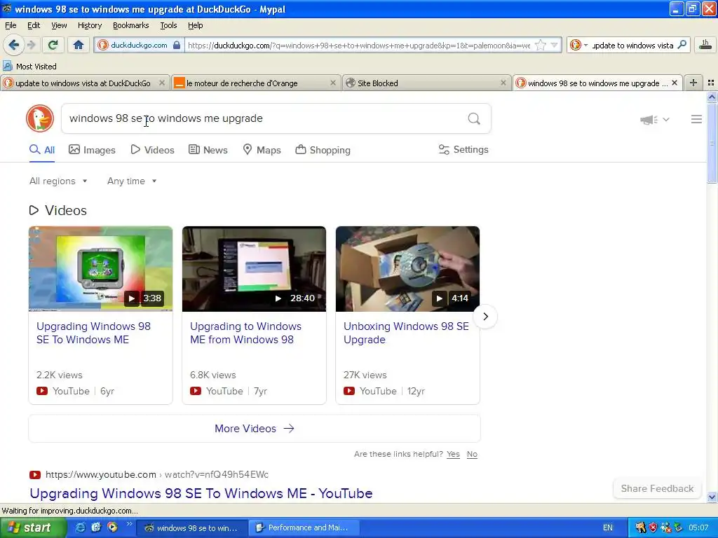Screen dimensions: 718x538
Task: Open the search engine selector dropdown
Action: coord(578,46)
